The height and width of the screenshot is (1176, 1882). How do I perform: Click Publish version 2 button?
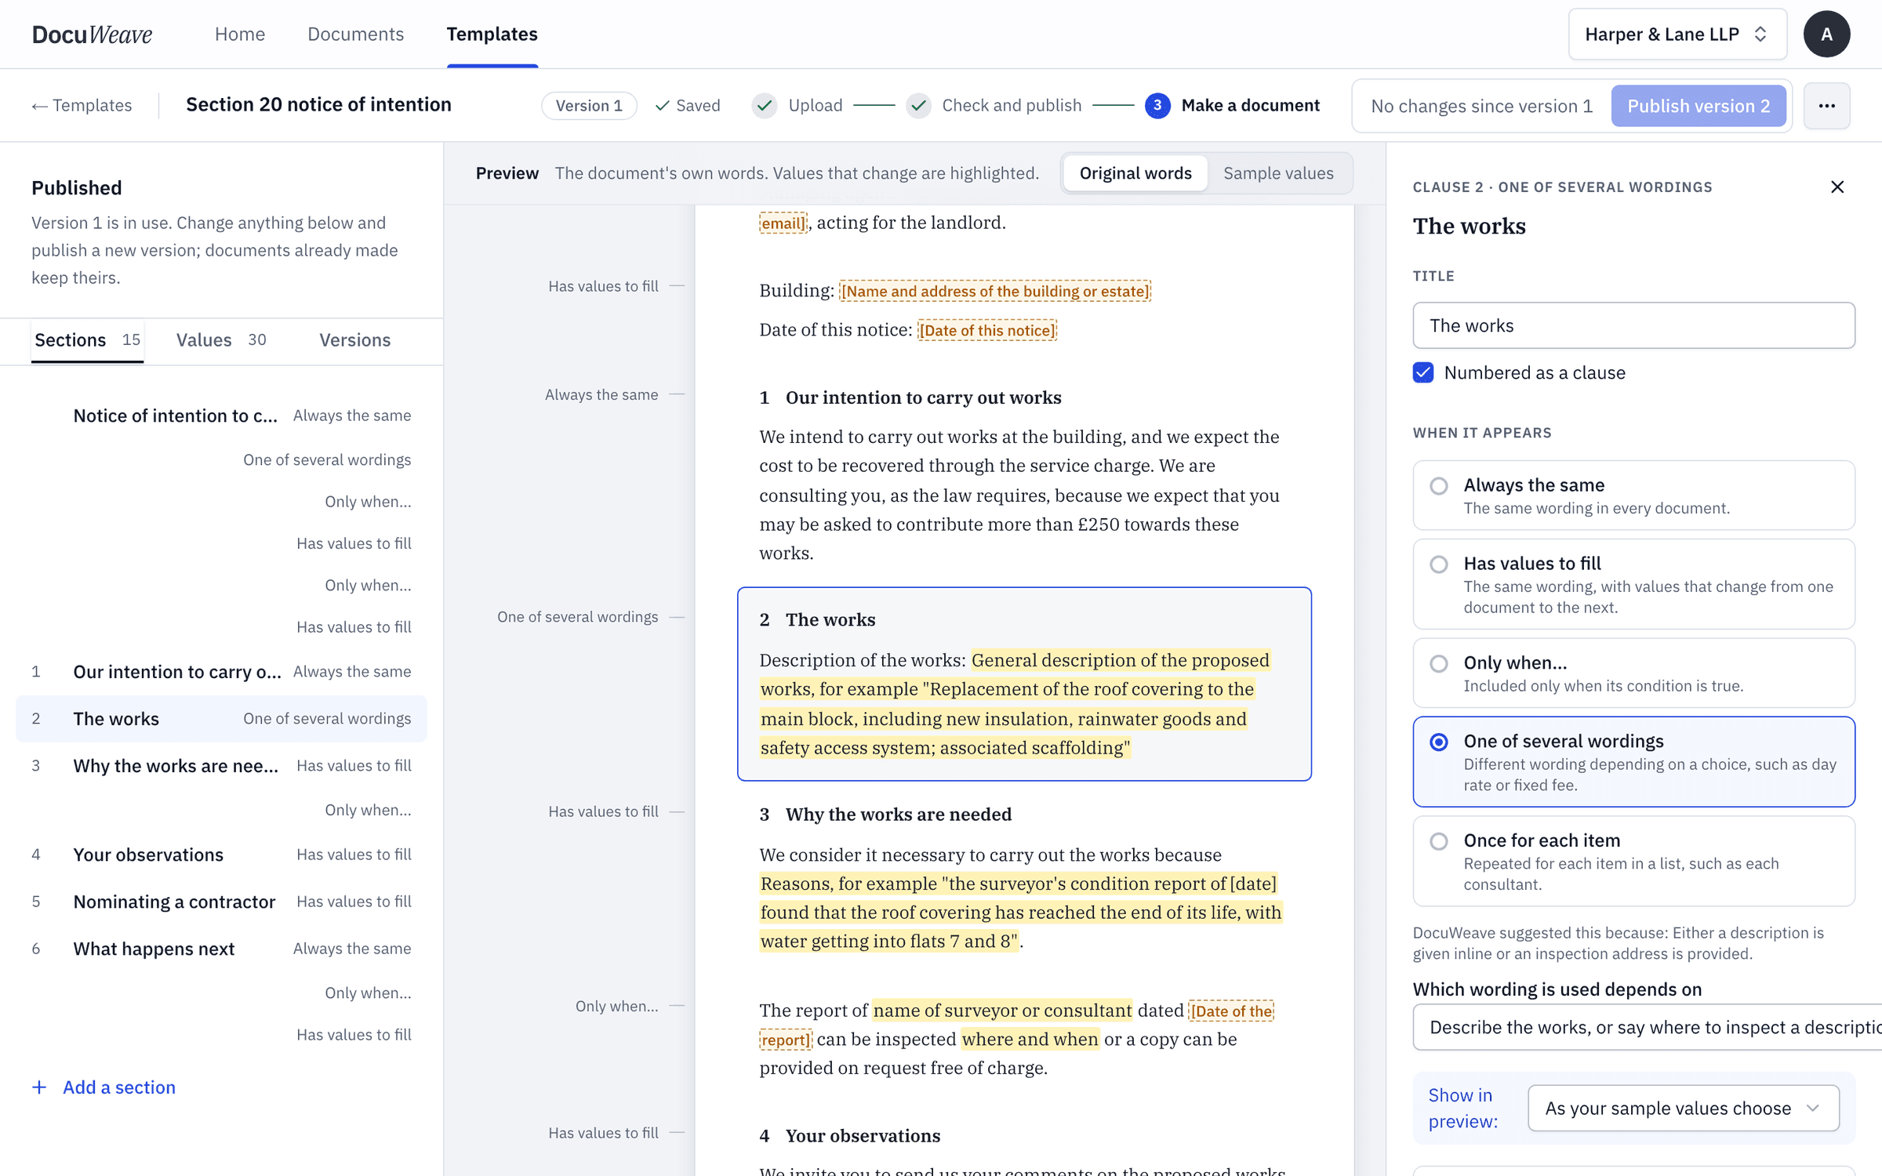[x=1699, y=106]
